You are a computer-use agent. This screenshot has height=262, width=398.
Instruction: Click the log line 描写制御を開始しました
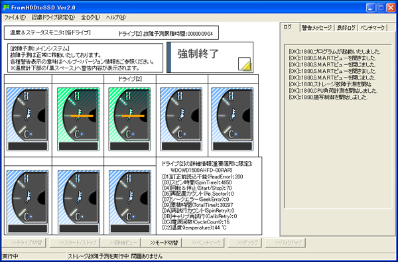(x=328, y=97)
